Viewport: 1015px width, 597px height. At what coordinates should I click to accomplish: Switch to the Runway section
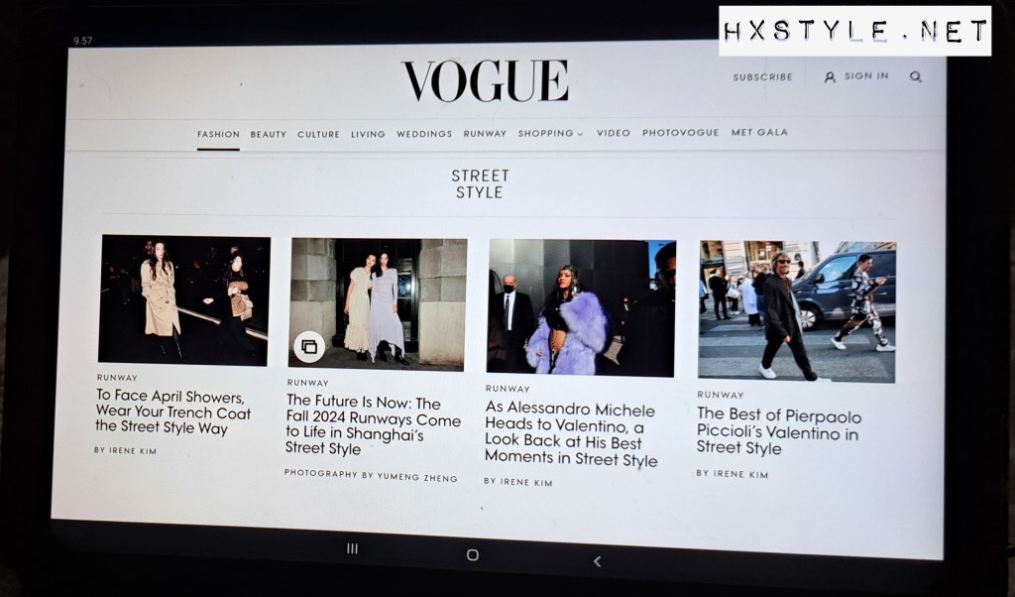point(485,133)
